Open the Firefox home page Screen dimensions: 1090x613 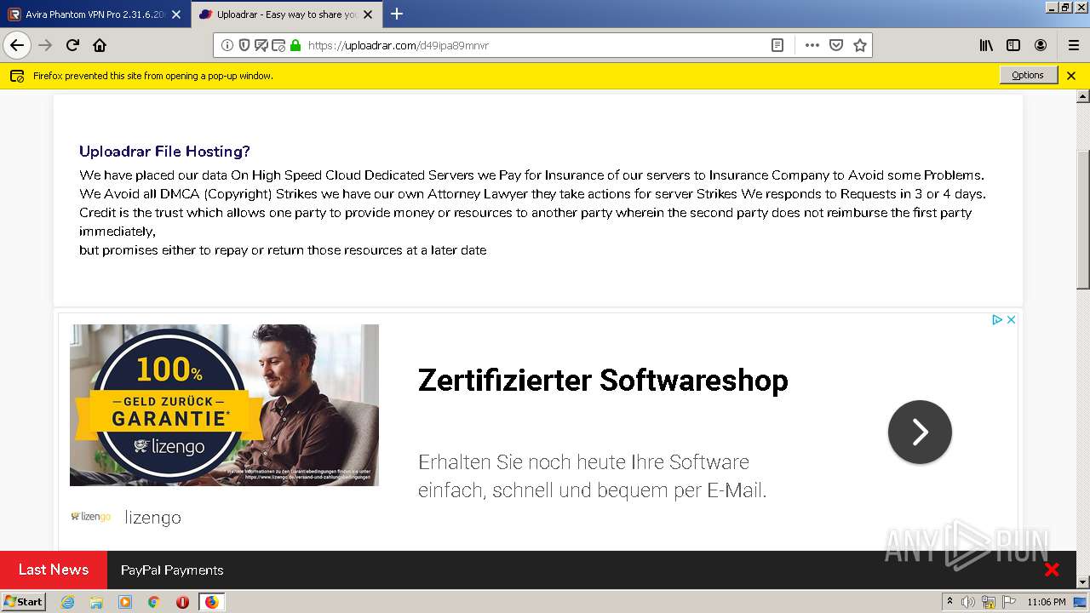tap(100, 45)
